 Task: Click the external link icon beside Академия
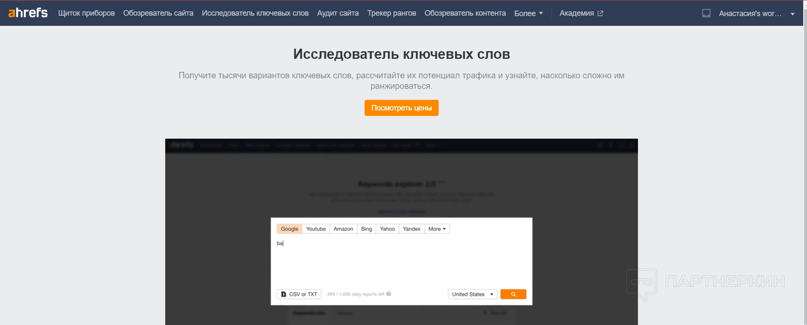pos(600,14)
